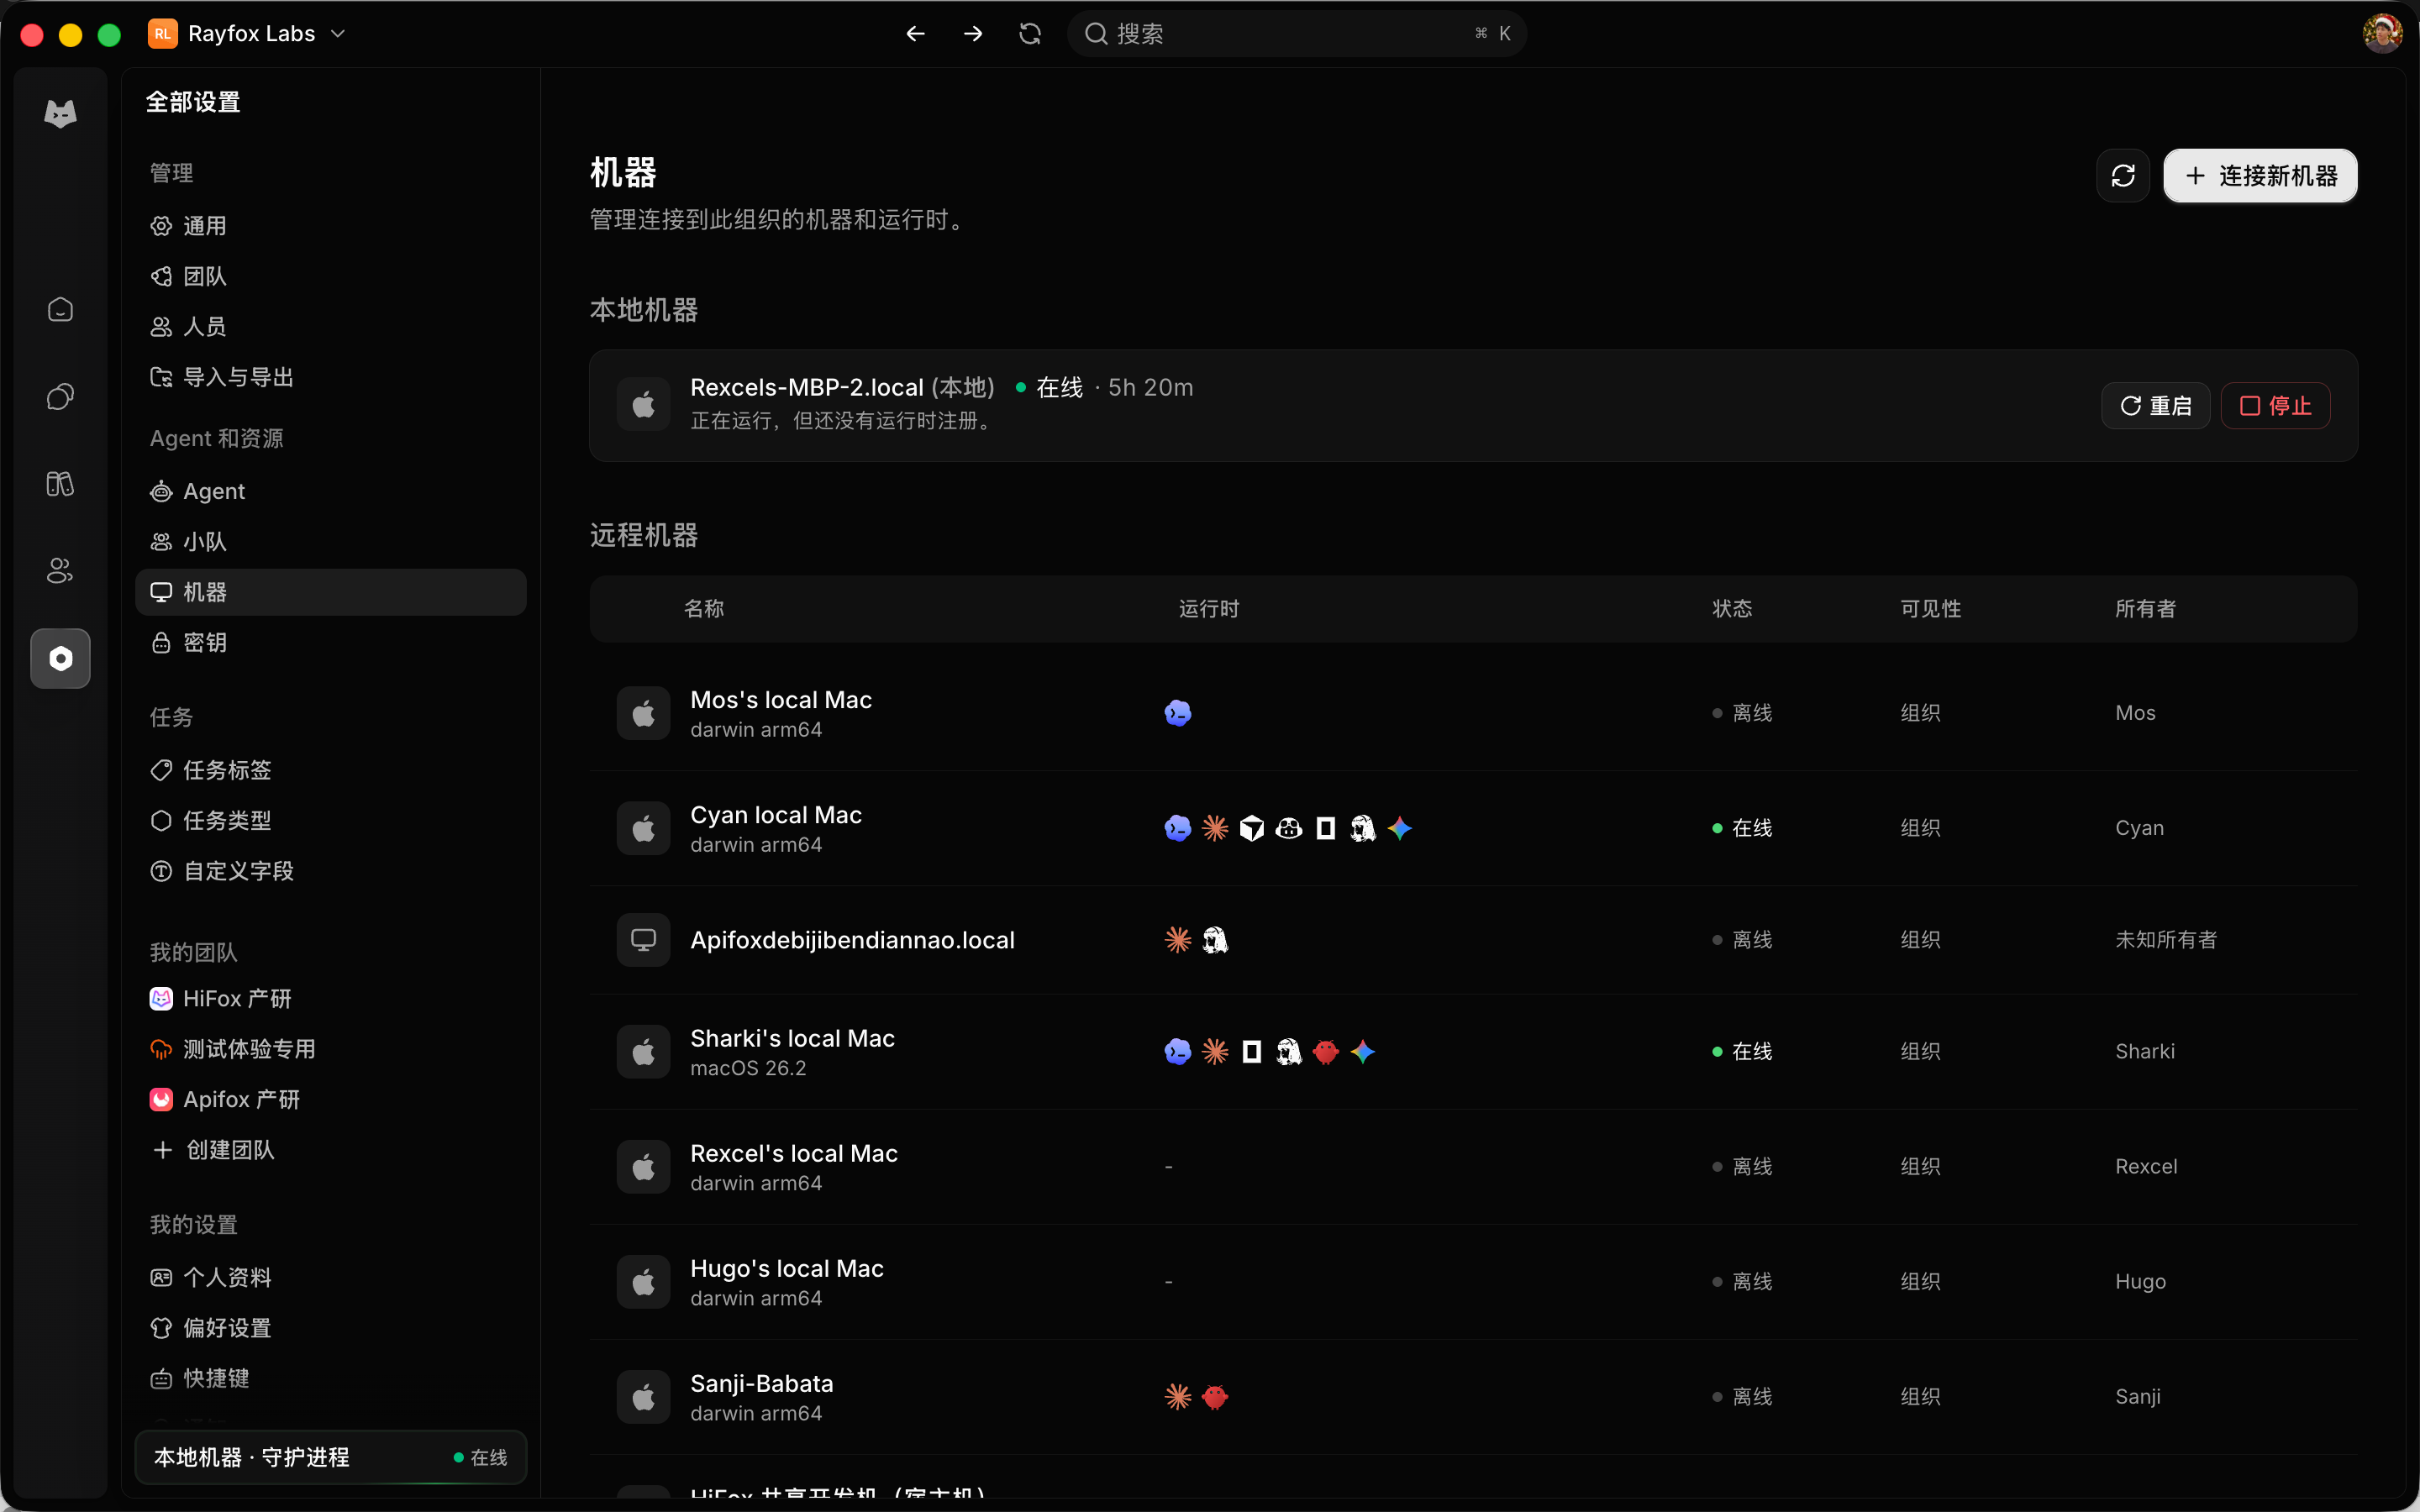Screen dimensions: 2420x1512
Task: Open 密钥 settings
Action: (330, 643)
